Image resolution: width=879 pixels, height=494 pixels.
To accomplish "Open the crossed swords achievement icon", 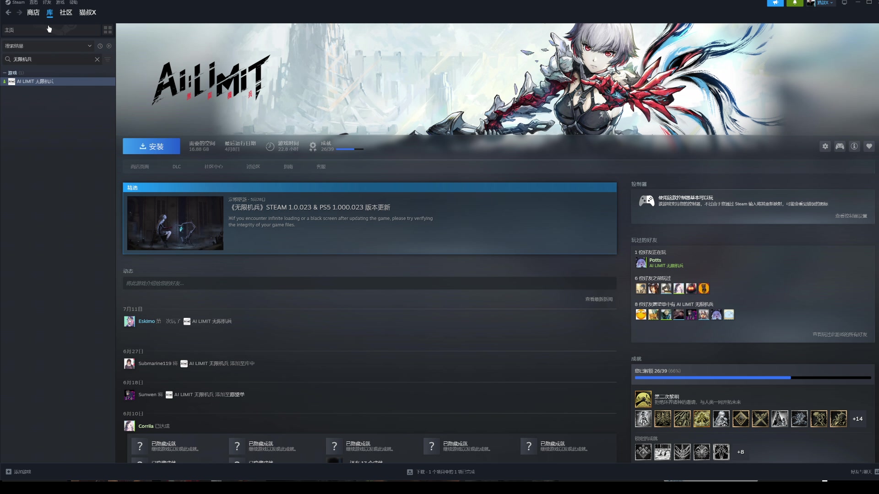I will click(x=760, y=419).
